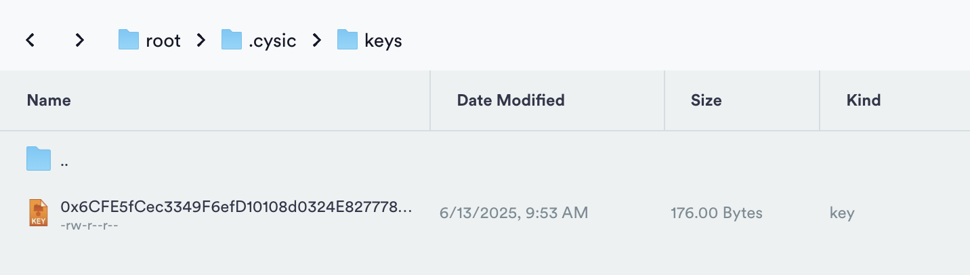Expand the chevron between .cysic and keys
The image size is (970, 275).
tap(316, 41)
